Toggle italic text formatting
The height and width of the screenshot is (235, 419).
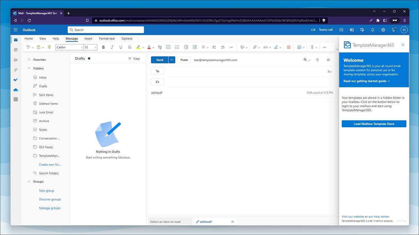click(x=112, y=47)
